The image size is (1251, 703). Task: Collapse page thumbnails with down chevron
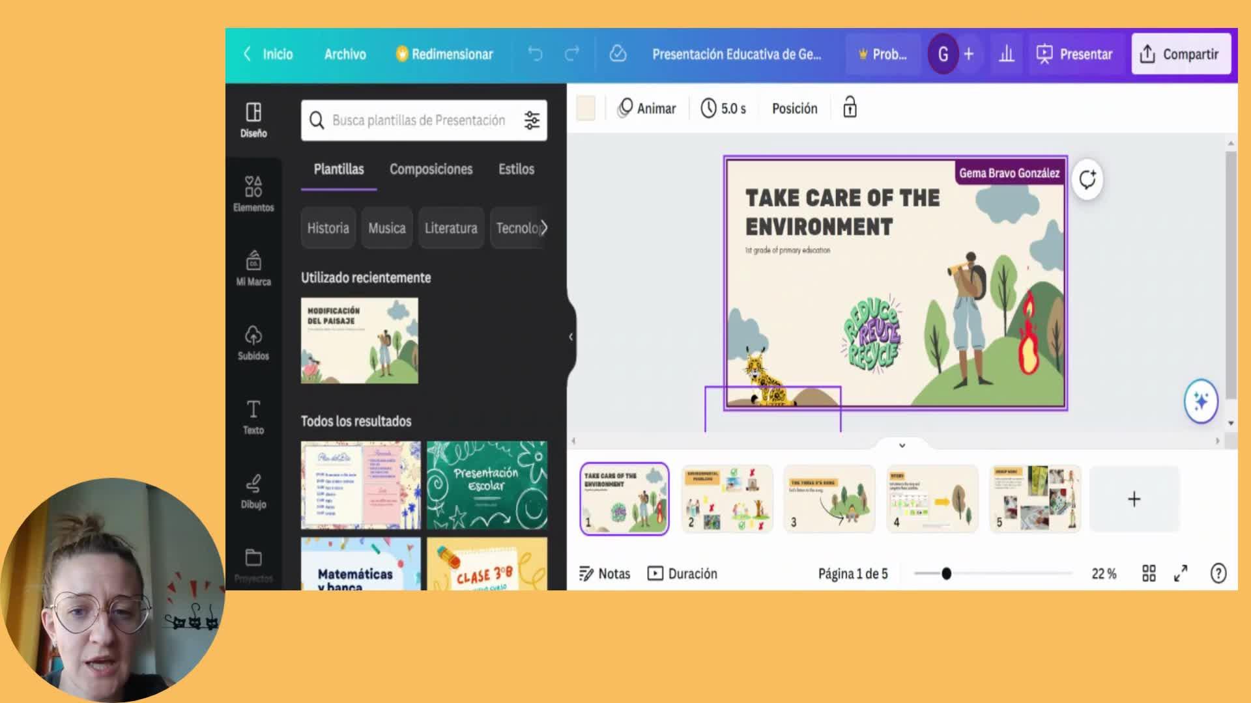pos(902,445)
